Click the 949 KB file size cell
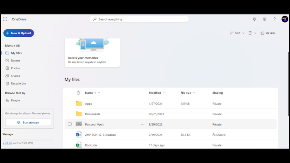Image resolution: width=290 pixels, height=163 pixels. tap(185, 104)
